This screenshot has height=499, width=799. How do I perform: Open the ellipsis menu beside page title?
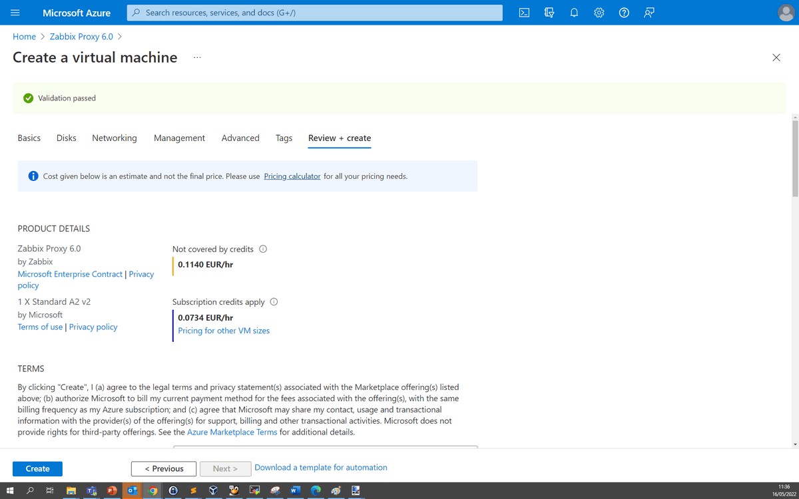(197, 58)
